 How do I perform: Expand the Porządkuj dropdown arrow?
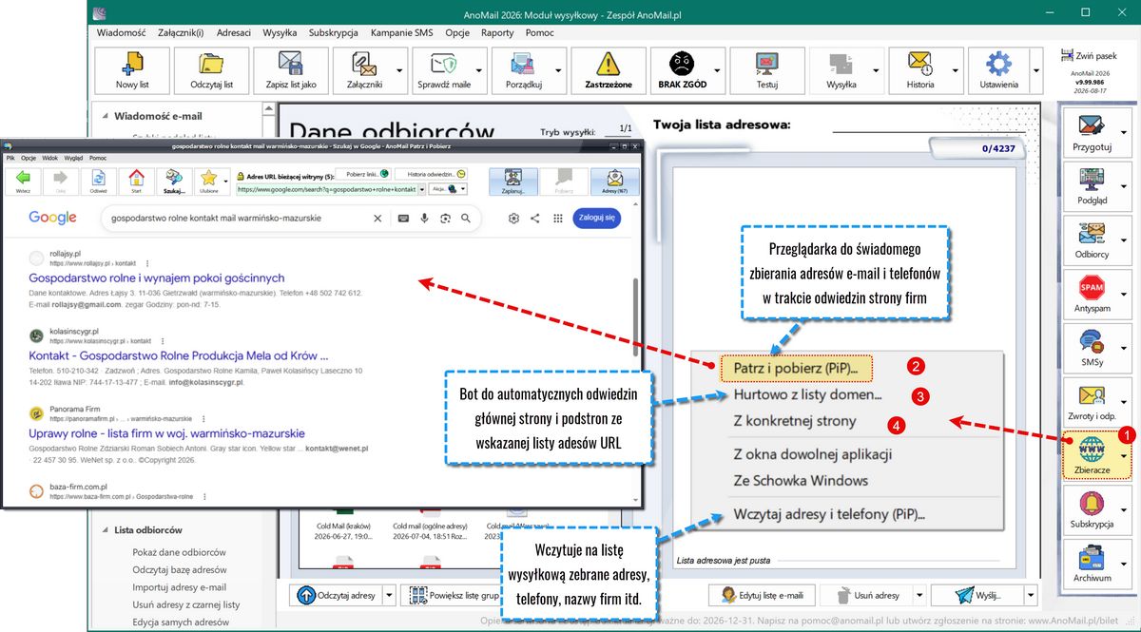pyautogui.click(x=558, y=71)
